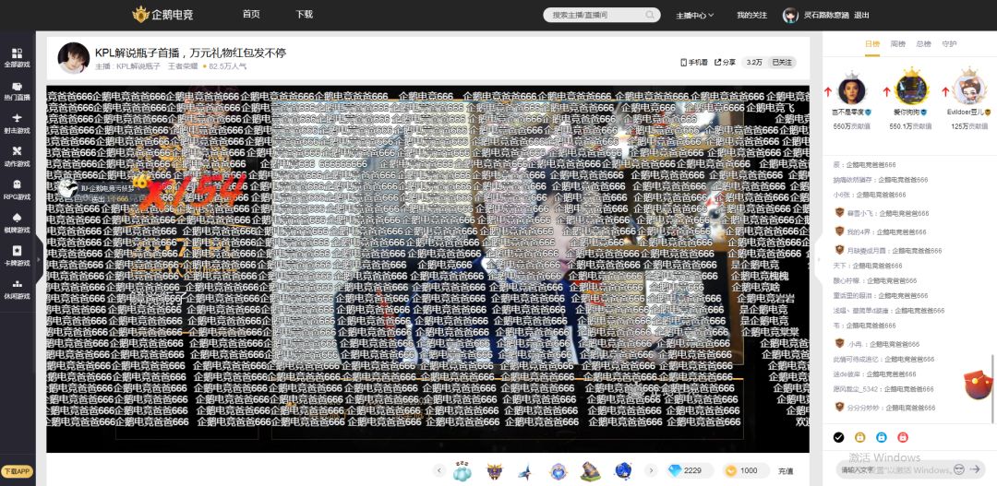Click the 分享 share button

(x=725, y=63)
